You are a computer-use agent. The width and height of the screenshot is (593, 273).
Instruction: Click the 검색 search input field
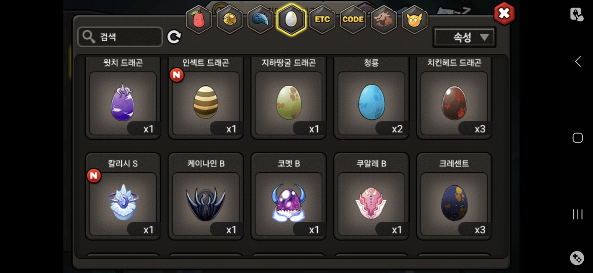[x=120, y=37]
